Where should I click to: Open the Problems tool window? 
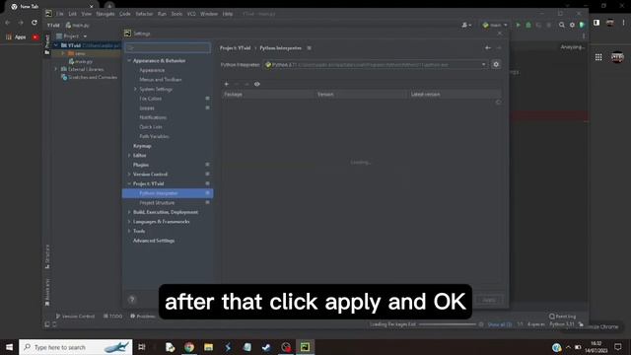pos(143,317)
